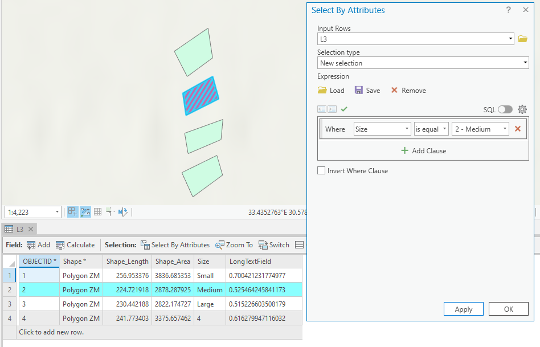This screenshot has width=540, height=347.
Task: Load a saved expression from file
Action: (331, 90)
